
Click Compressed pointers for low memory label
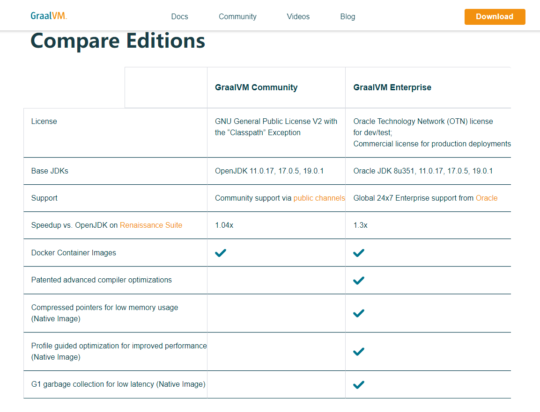pos(105,313)
